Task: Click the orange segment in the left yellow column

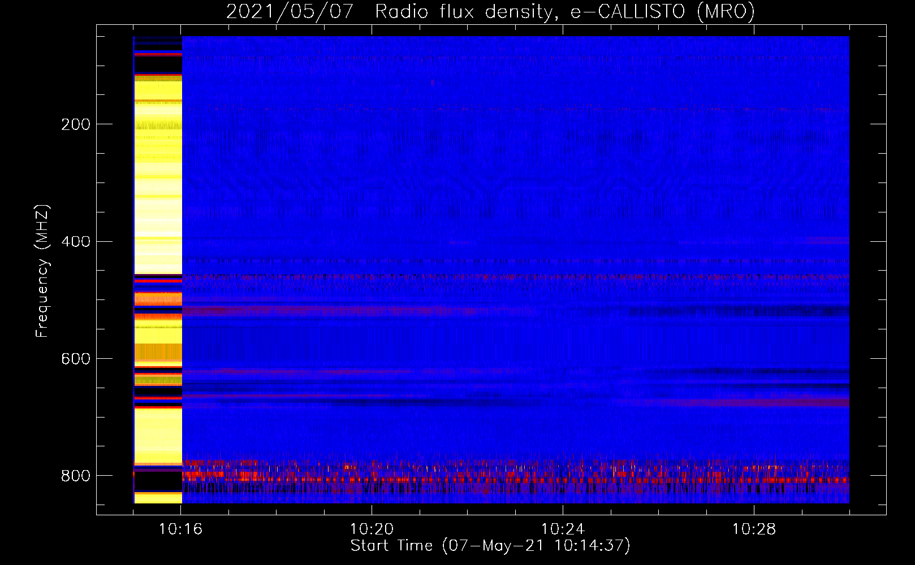Action: pos(158,298)
